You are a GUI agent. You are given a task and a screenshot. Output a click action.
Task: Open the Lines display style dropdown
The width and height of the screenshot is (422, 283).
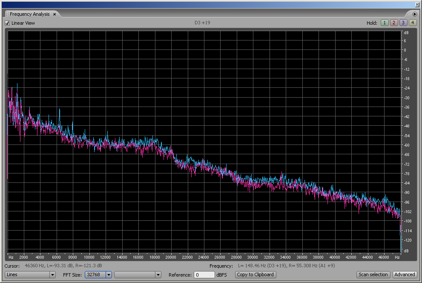point(53,275)
